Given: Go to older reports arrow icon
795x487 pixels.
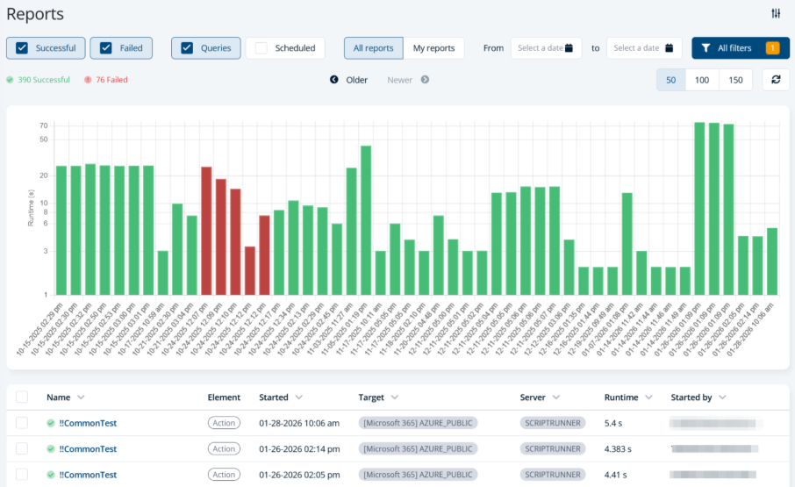Looking at the screenshot, I should click(x=334, y=80).
